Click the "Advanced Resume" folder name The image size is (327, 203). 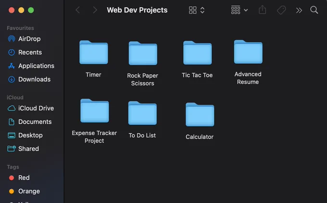click(248, 78)
